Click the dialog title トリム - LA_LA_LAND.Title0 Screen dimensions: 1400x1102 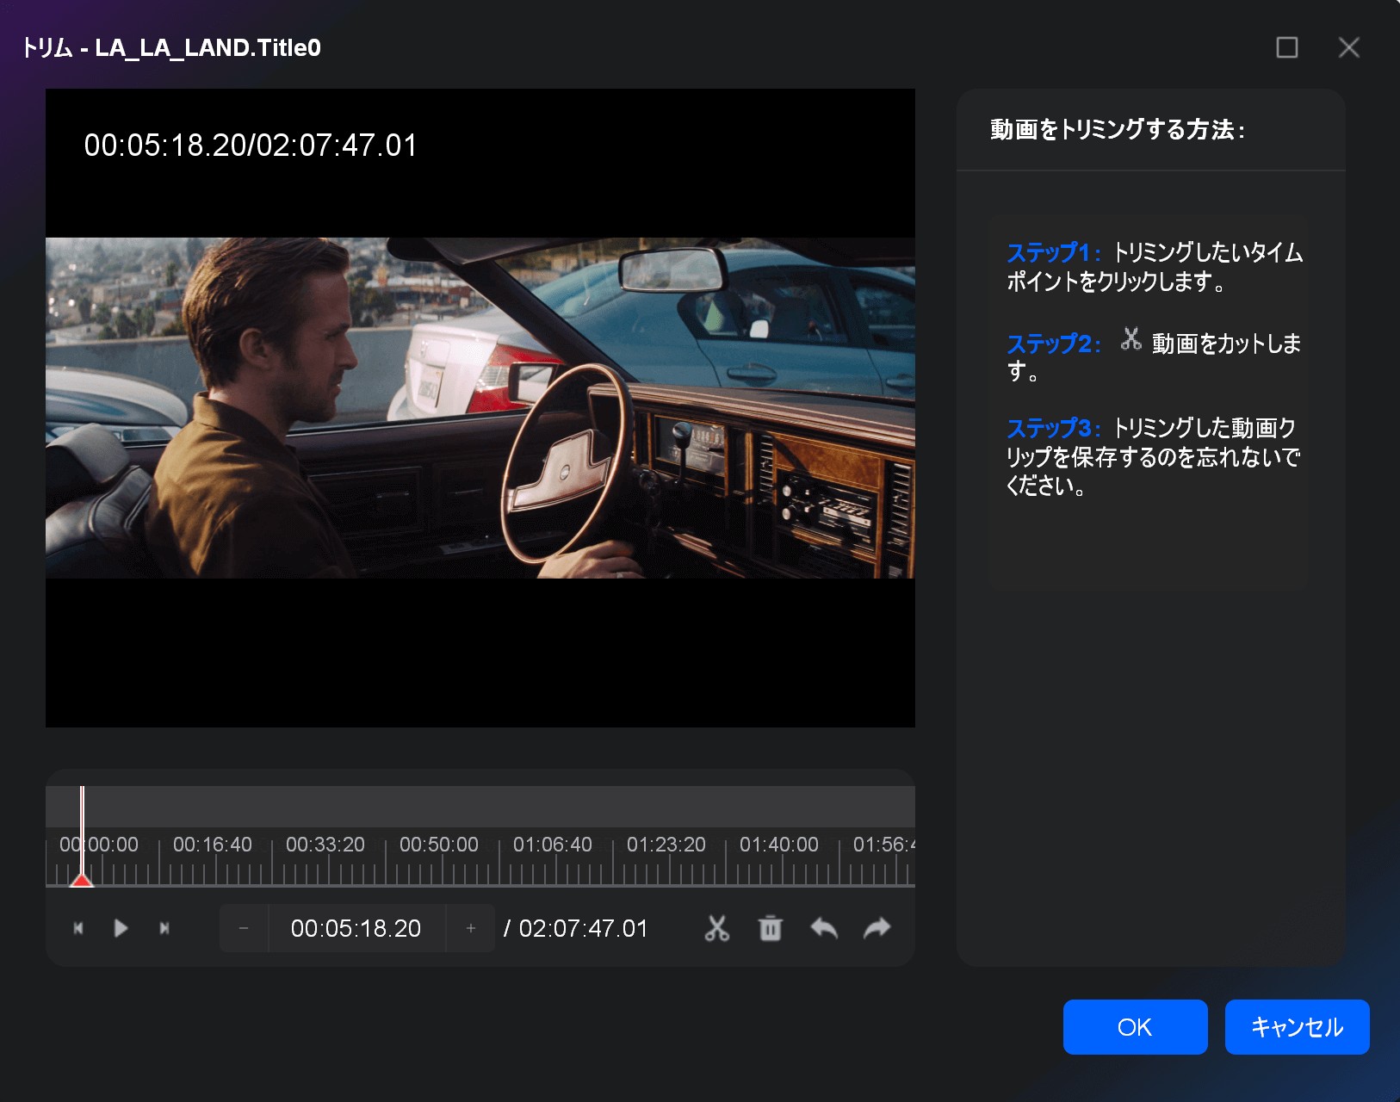tap(171, 47)
